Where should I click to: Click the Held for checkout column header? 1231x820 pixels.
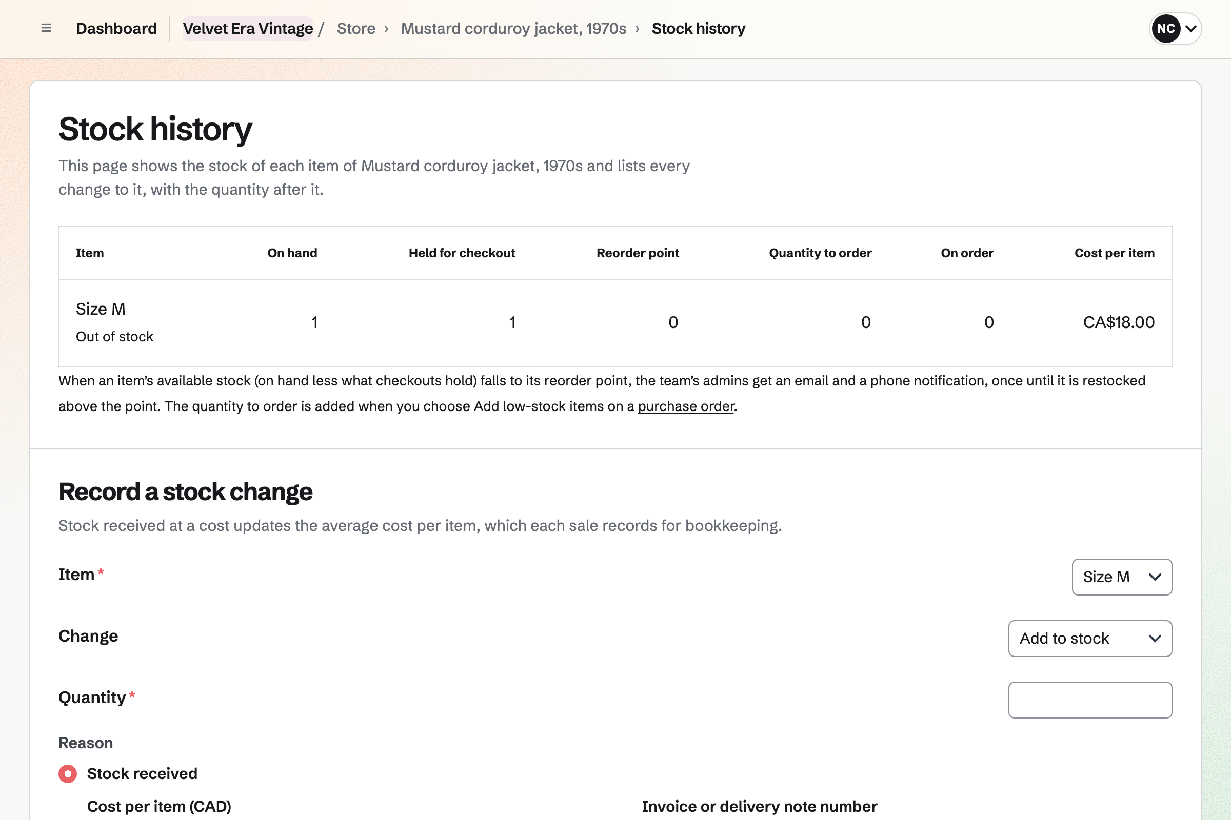coord(462,253)
